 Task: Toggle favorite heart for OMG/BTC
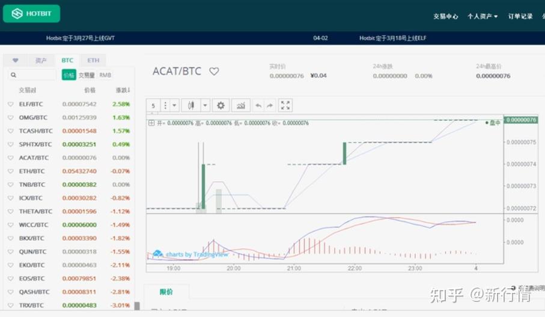10,118
